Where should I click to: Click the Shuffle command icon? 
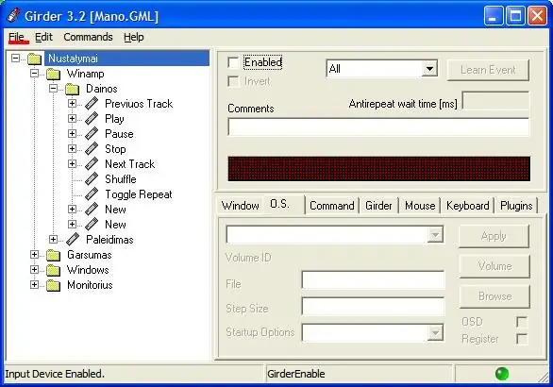point(92,178)
